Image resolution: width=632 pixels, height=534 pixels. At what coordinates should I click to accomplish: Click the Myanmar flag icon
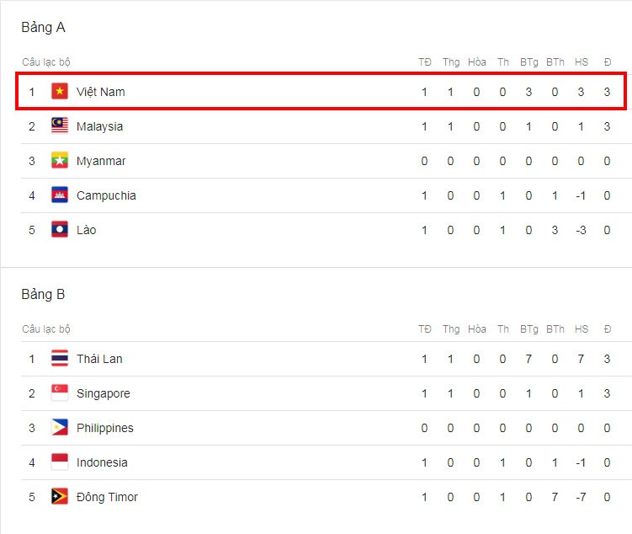coord(60,161)
